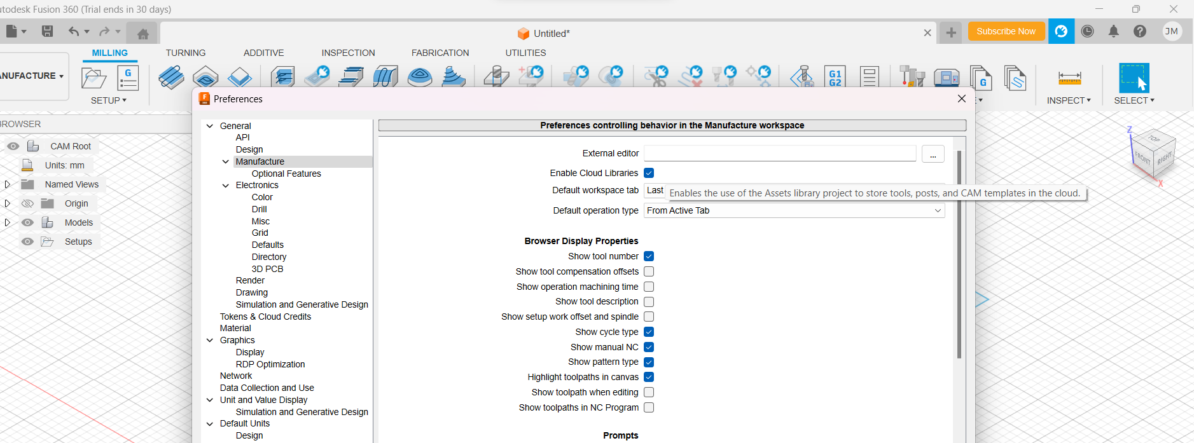Collapse the Electronics tree node

point(226,186)
